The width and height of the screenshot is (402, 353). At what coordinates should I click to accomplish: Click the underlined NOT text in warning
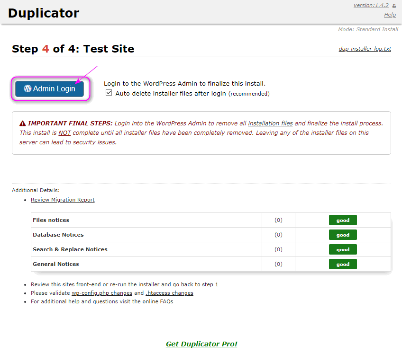pyautogui.click(x=64, y=133)
